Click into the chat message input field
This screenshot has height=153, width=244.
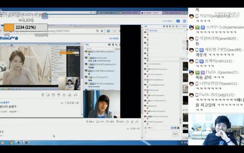158,134
